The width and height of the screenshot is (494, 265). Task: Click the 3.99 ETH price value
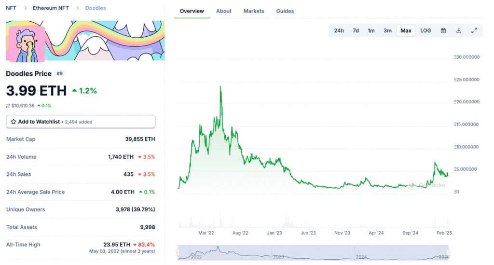(x=36, y=91)
